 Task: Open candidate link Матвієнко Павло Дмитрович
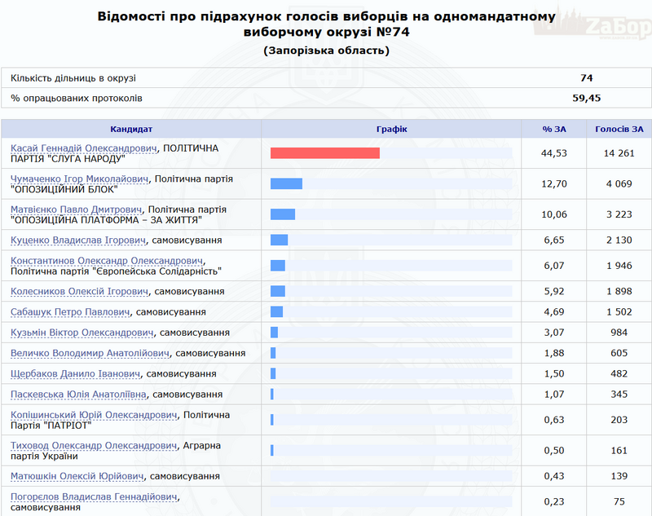(x=77, y=209)
